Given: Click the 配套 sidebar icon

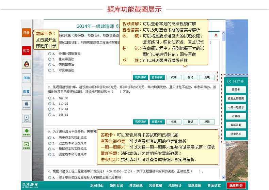Looking at the screenshot, I should [x=26, y=91].
